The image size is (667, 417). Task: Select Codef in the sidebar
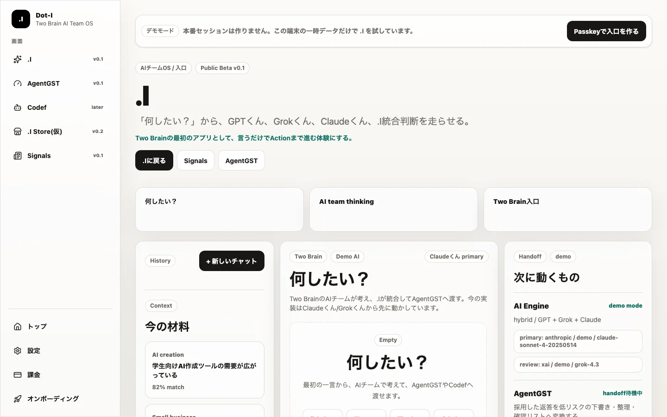tap(60, 107)
